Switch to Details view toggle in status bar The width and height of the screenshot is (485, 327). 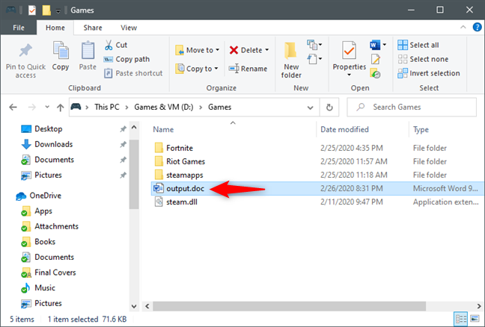(x=460, y=319)
